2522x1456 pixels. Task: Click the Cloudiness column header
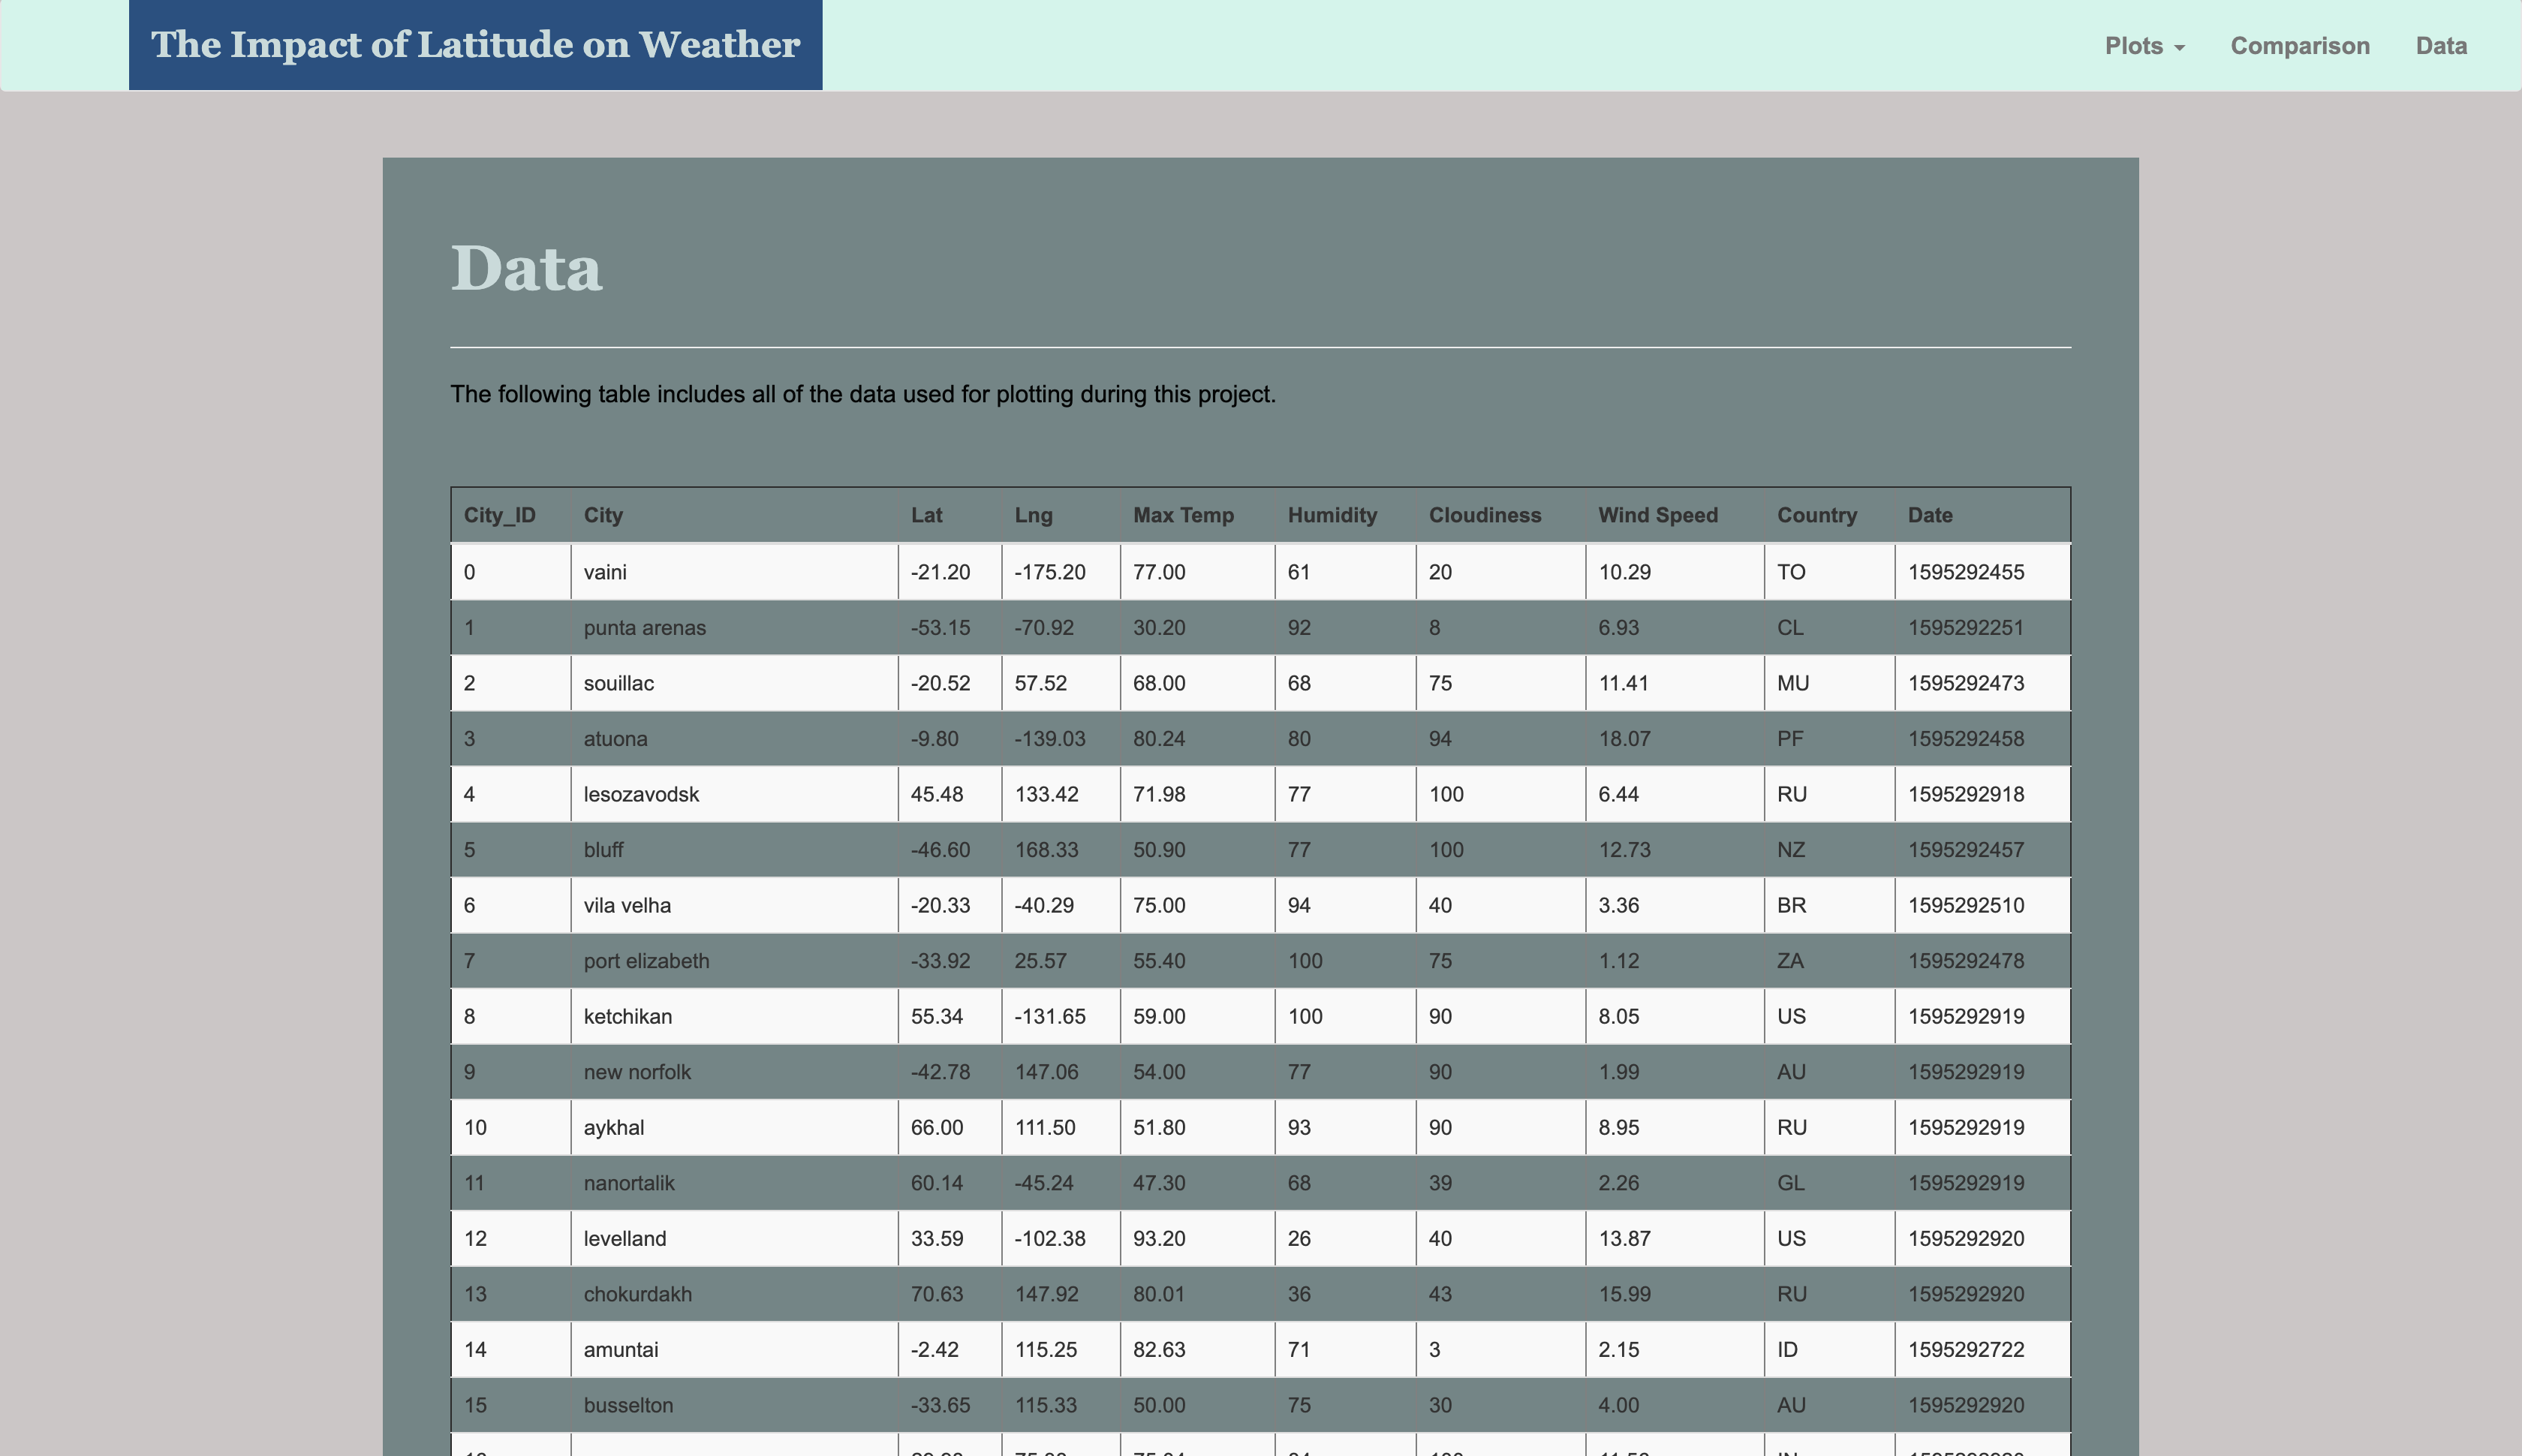coord(1484,515)
